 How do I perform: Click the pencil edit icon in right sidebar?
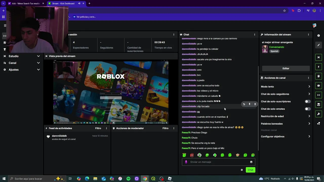pyautogui.click(x=319, y=45)
